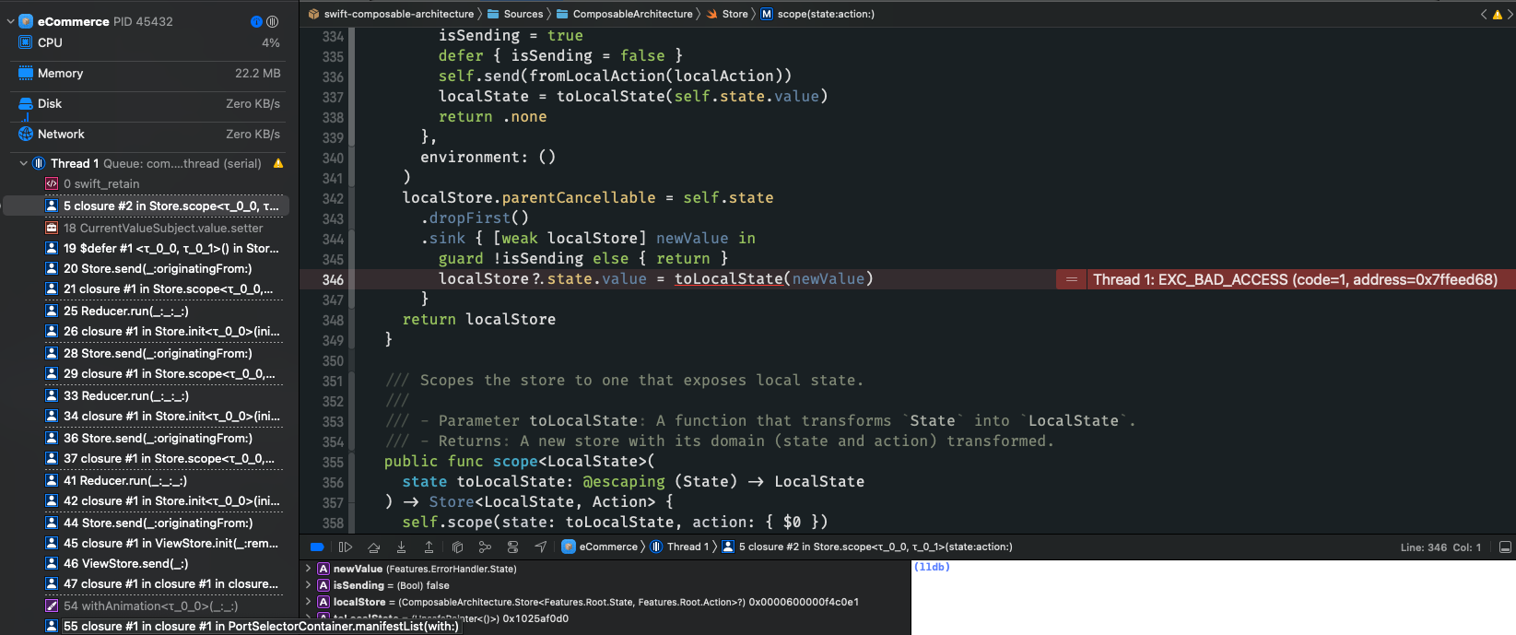This screenshot has height=635, width=1516.
Task: Click the blue process view options icon
Action: pyautogui.click(x=256, y=21)
